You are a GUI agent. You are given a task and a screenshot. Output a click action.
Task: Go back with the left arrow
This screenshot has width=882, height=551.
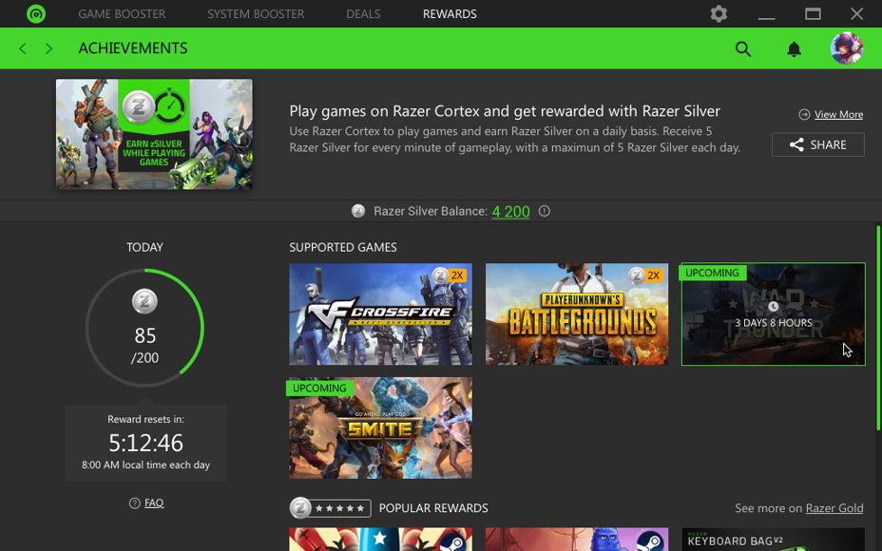(23, 48)
